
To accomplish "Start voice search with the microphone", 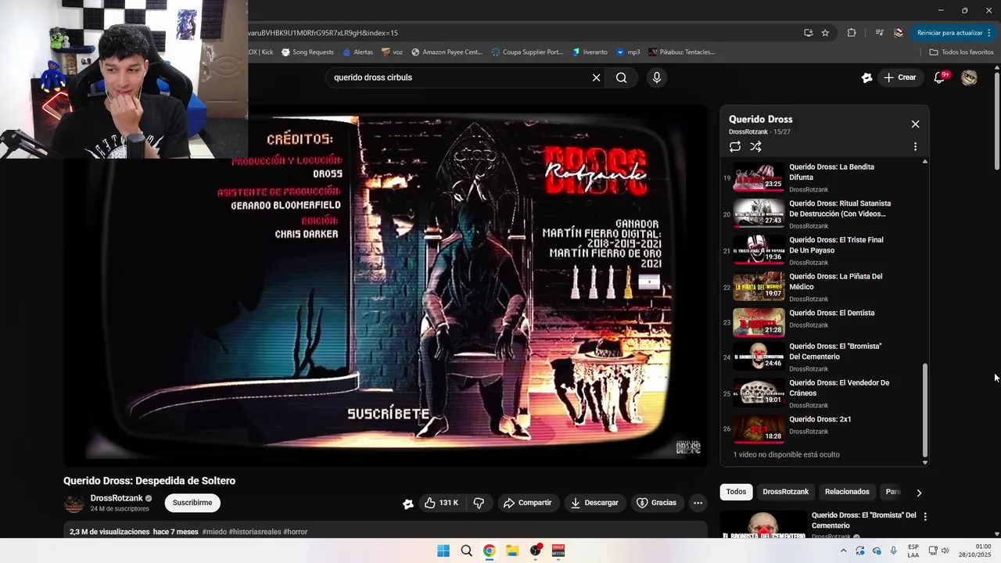I will click(657, 77).
